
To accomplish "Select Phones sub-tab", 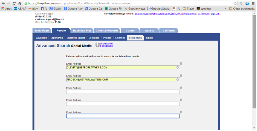I will [107, 38].
